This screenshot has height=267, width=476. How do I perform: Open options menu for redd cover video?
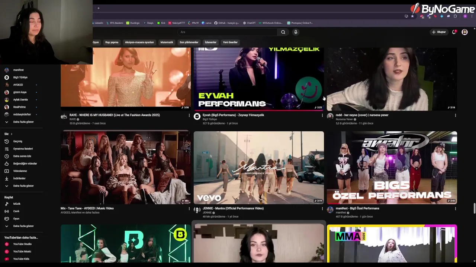(x=455, y=115)
